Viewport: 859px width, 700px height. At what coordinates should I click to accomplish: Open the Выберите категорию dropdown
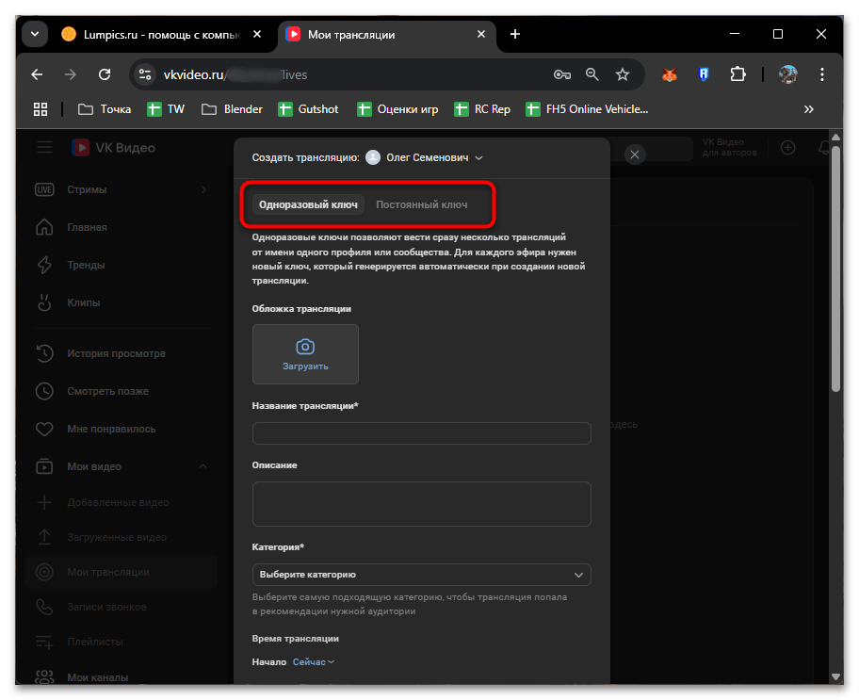[421, 574]
